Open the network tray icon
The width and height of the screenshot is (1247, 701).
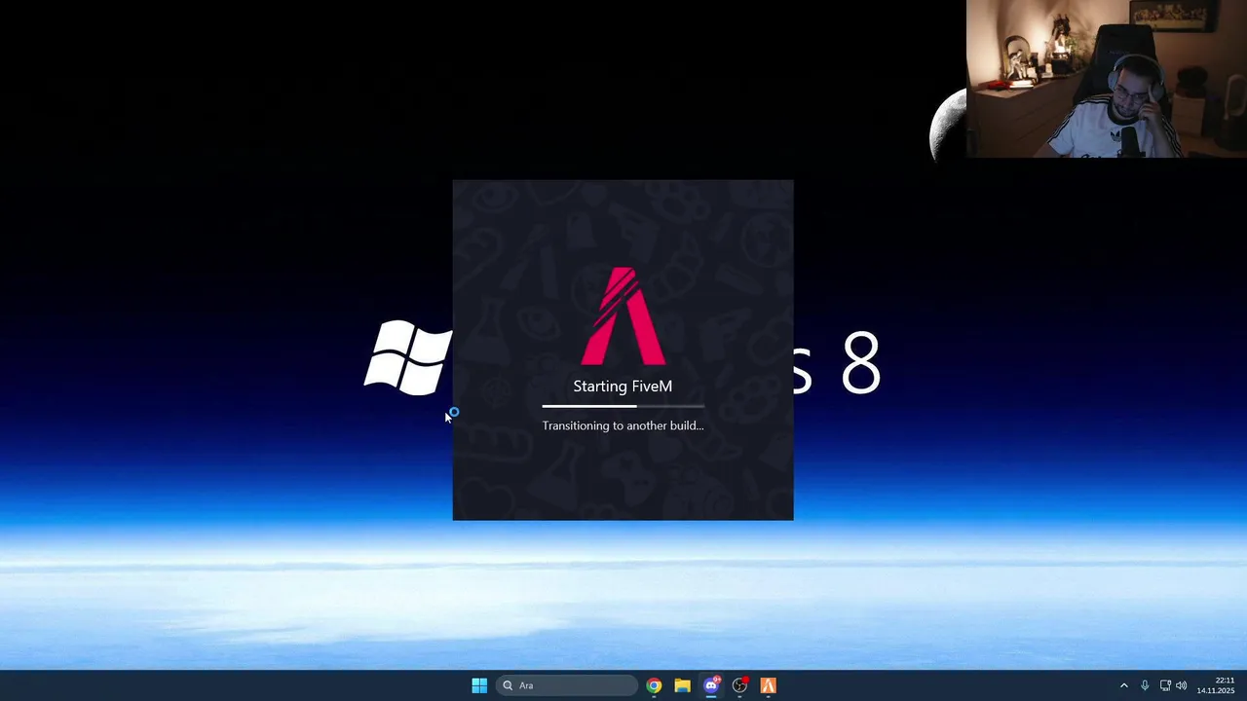click(1165, 685)
